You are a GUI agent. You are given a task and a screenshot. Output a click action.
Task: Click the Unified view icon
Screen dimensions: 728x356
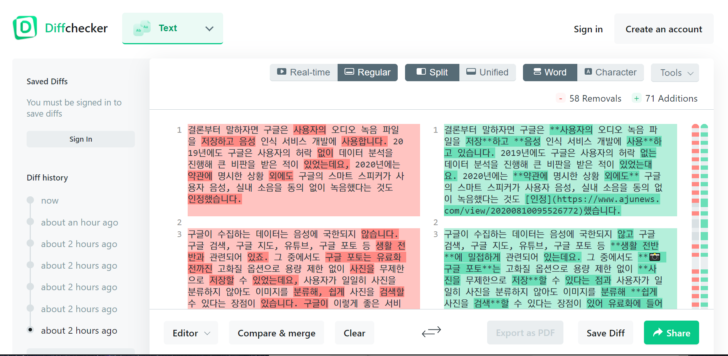[x=471, y=72]
